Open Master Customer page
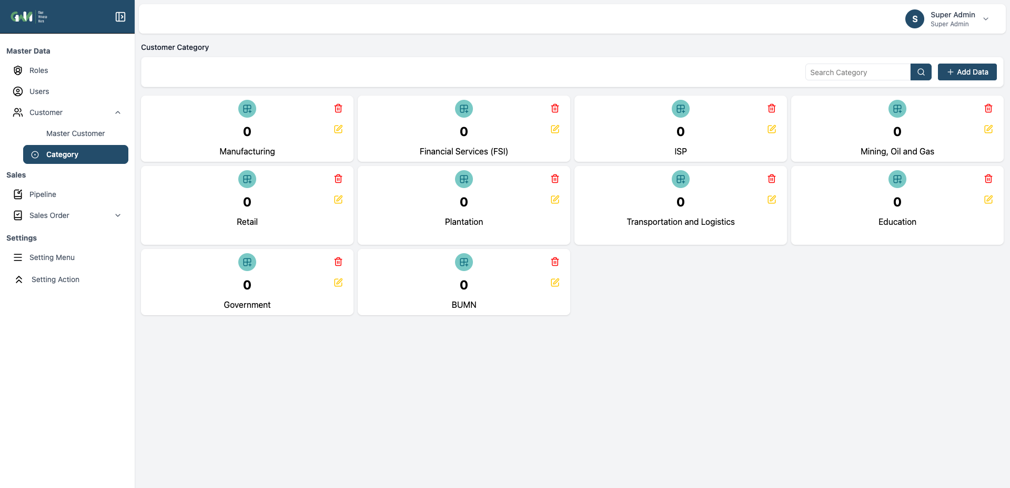Screen dimensions: 1010x488 [x=75, y=133]
